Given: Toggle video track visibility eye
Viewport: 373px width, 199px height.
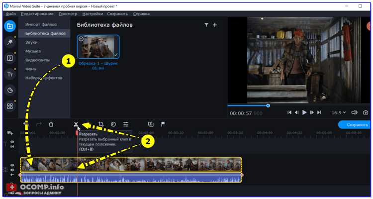Looking at the screenshot, I should [12, 165].
